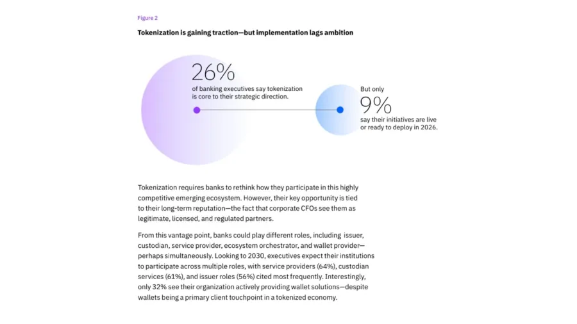Screen dimensions: 577x324
Task: Select the purple "Figure 2" label
Action: (147, 18)
